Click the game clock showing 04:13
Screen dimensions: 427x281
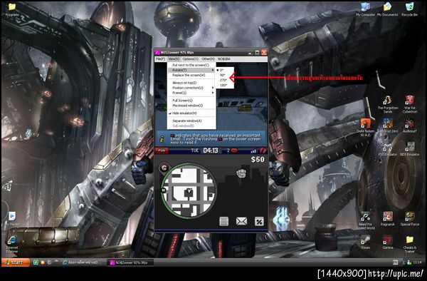[x=211, y=150]
